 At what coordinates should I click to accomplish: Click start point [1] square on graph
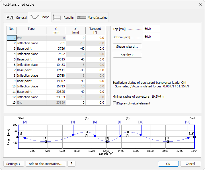tap(18, 137)
